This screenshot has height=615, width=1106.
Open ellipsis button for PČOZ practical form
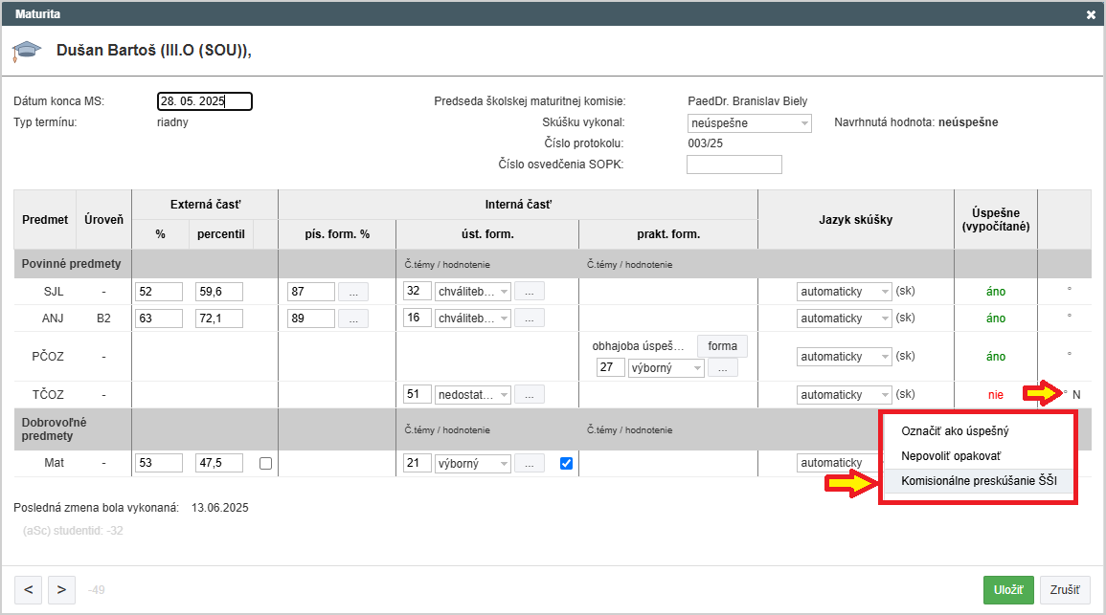[x=723, y=367]
